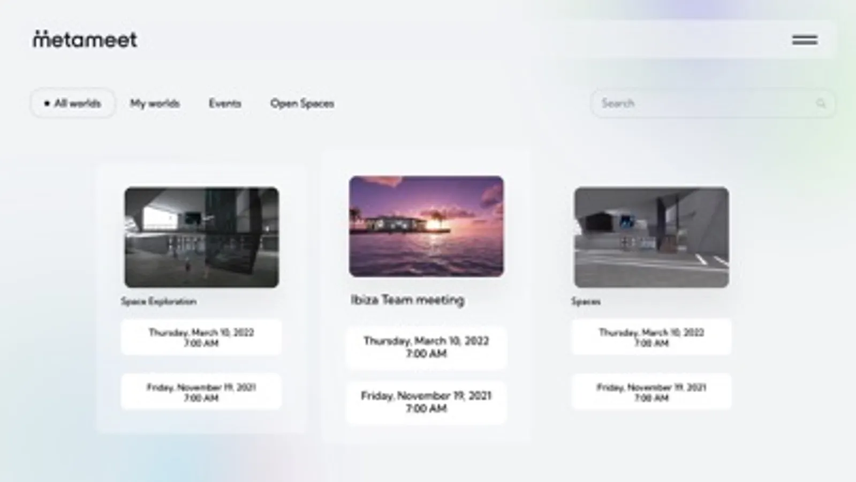Image resolution: width=856 pixels, height=482 pixels.
Task: Select Space Exploration November 19, 2021 slot
Action: tap(201, 392)
